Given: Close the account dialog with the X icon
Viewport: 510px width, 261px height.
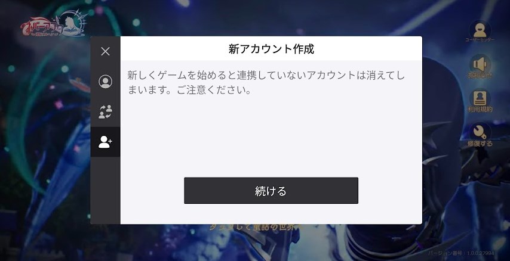Looking at the screenshot, I should tap(105, 51).
